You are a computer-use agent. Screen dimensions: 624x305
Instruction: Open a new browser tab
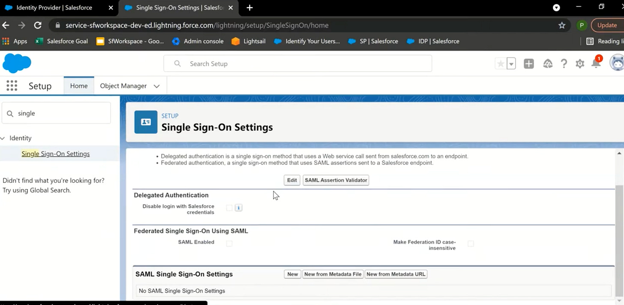coord(250,8)
